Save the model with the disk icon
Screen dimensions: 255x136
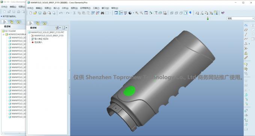click(40, 13)
